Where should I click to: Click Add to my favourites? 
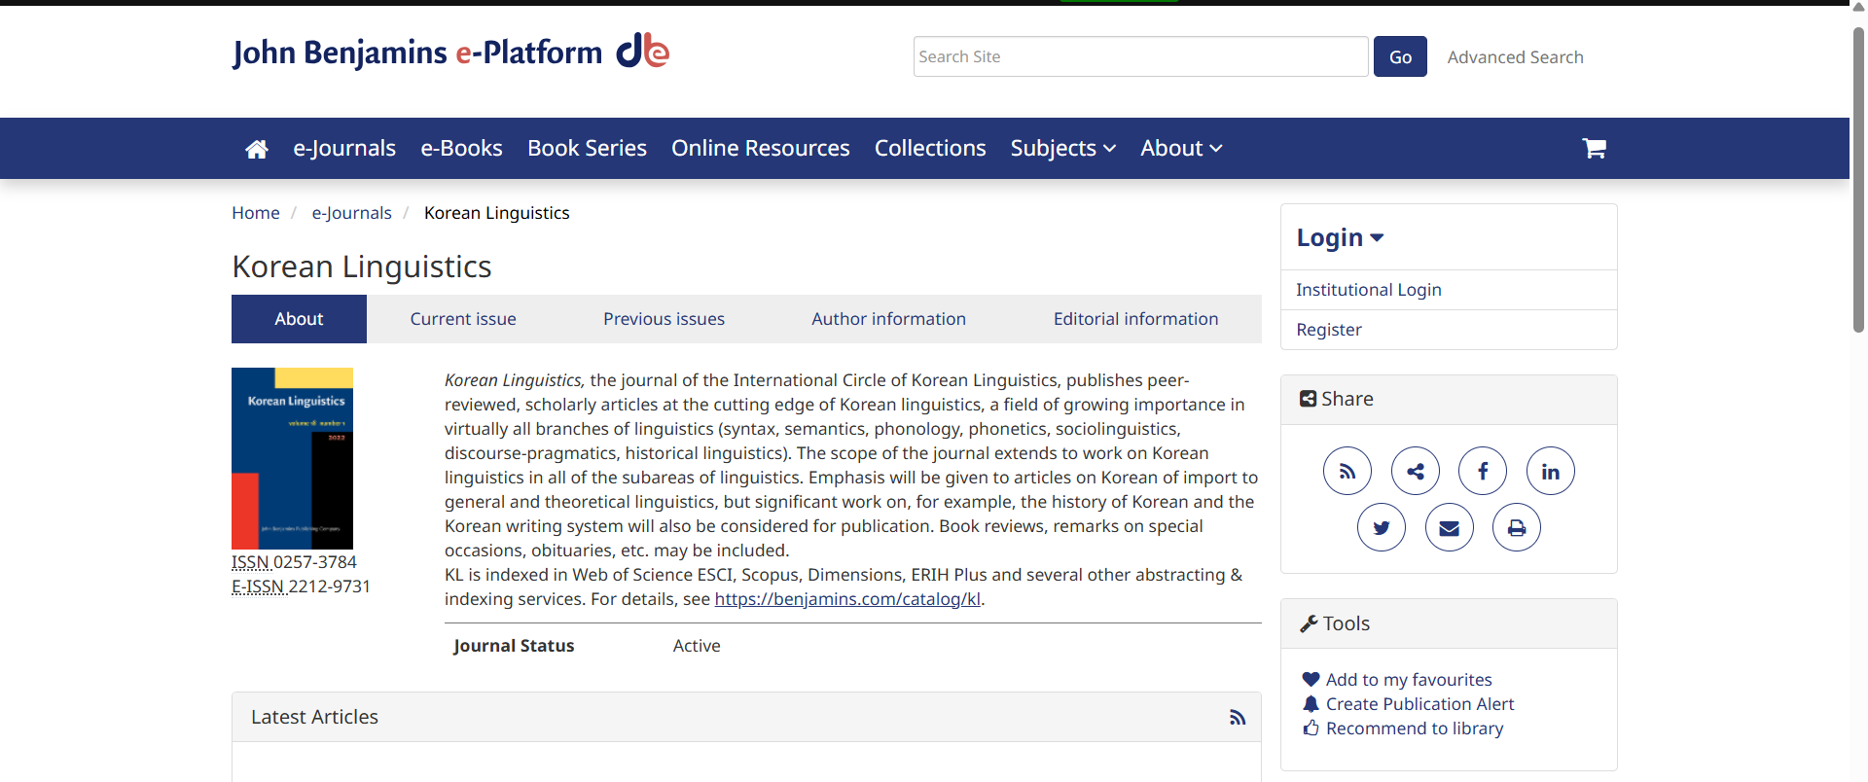(x=1408, y=680)
